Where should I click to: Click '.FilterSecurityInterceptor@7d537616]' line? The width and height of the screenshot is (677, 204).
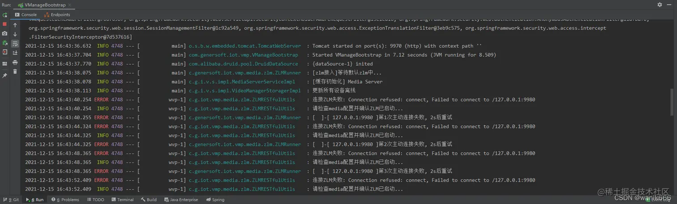(80, 37)
